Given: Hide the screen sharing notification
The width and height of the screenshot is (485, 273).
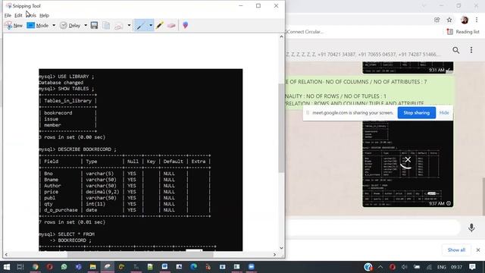Looking at the screenshot, I should pos(444,113).
